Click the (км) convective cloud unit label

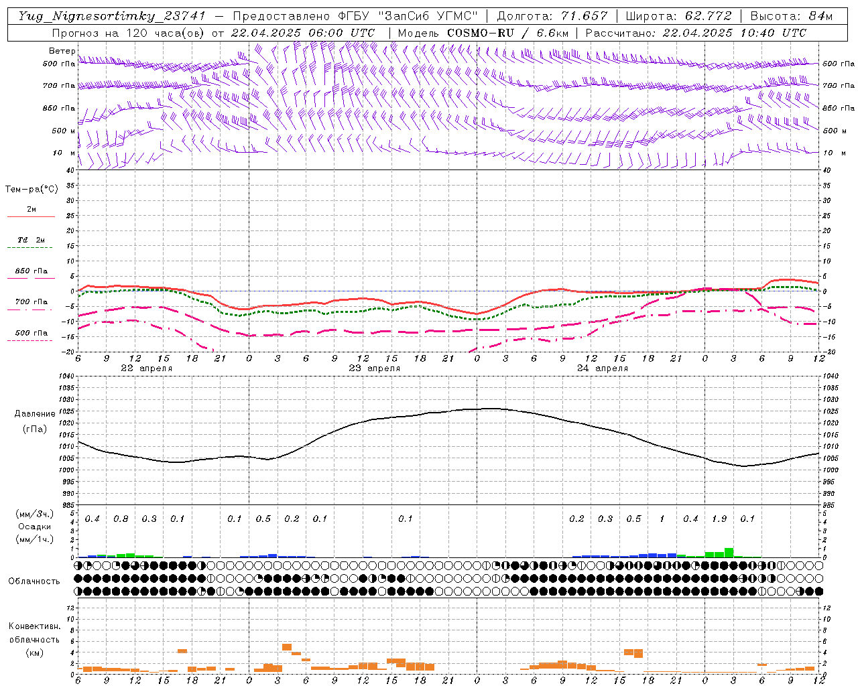point(34,653)
